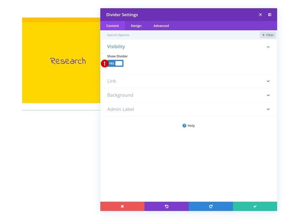The image size is (289, 220).
Task: Click the blue Help question mark icon
Action: [184, 126]
